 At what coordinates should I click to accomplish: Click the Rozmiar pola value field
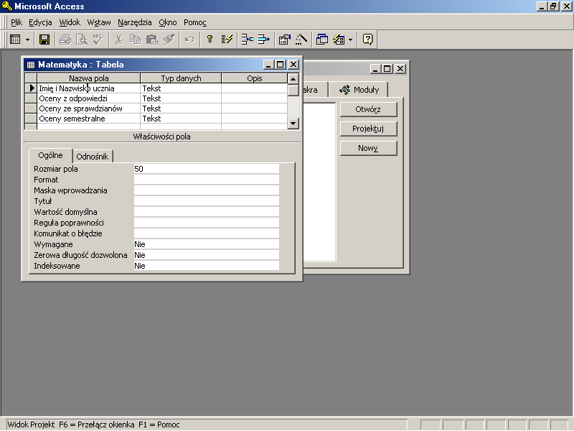pyautogui.click(x=206, y=169)
